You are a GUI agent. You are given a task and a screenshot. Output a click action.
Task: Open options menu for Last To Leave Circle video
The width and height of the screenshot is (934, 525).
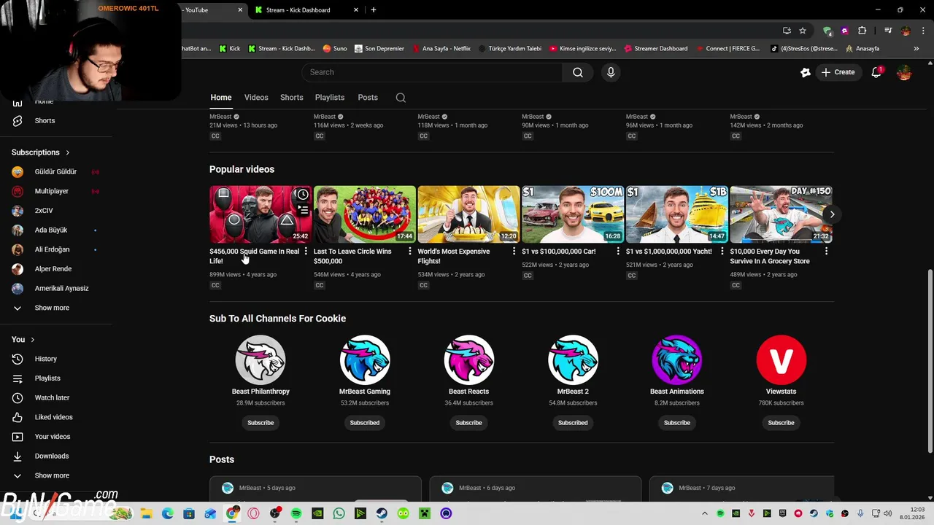(x=409, y=251)
